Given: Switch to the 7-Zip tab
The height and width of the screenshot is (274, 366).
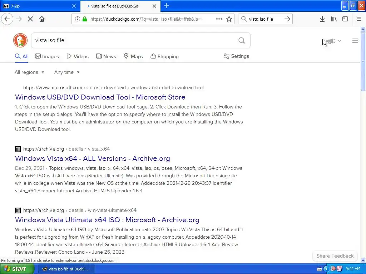Looking at the screenshot, I should (x=40, y=6).
